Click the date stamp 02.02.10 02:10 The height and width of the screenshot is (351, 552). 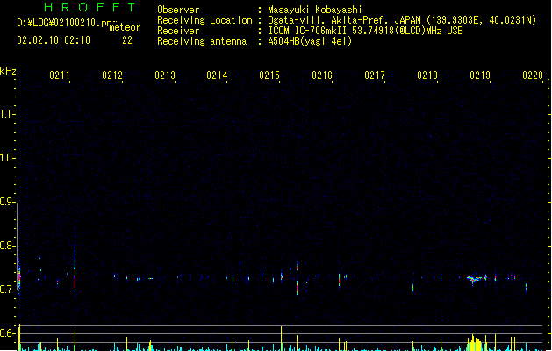[x=54, y=40]
